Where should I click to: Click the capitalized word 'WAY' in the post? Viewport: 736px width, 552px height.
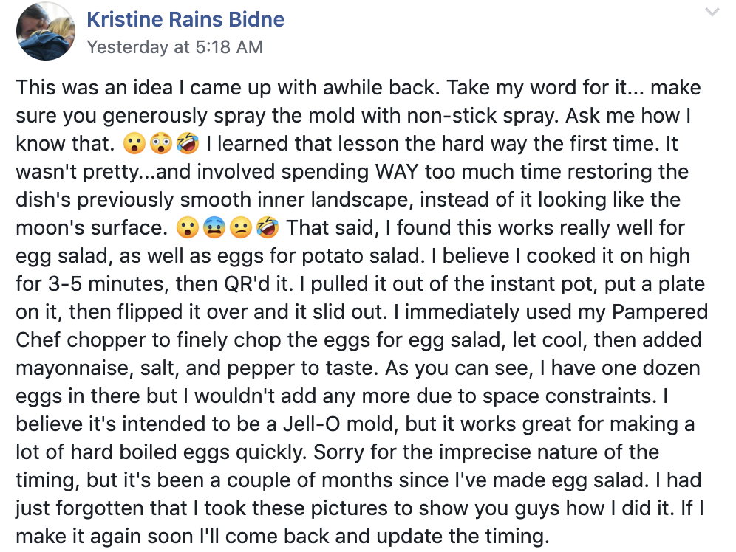[x=397, y=171]
